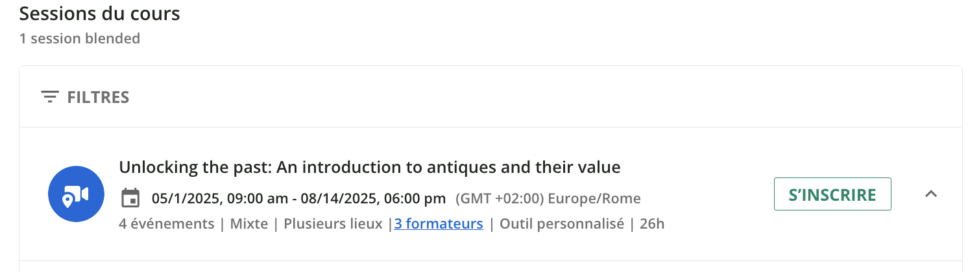Click the "Plusieurs lieux" location label
This screenshot has width=968, height=272.
coord(332,224)
